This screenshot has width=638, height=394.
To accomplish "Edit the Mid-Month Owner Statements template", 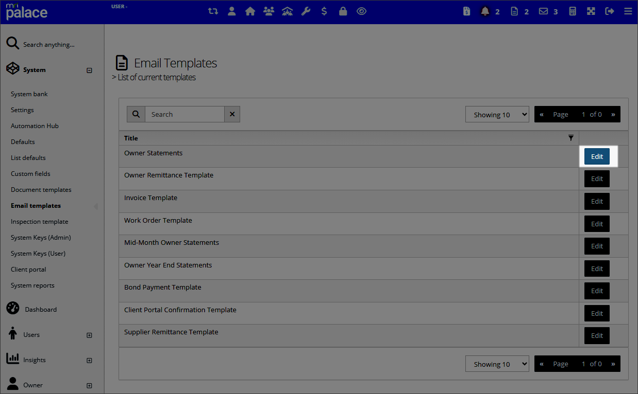I will 597,246.
